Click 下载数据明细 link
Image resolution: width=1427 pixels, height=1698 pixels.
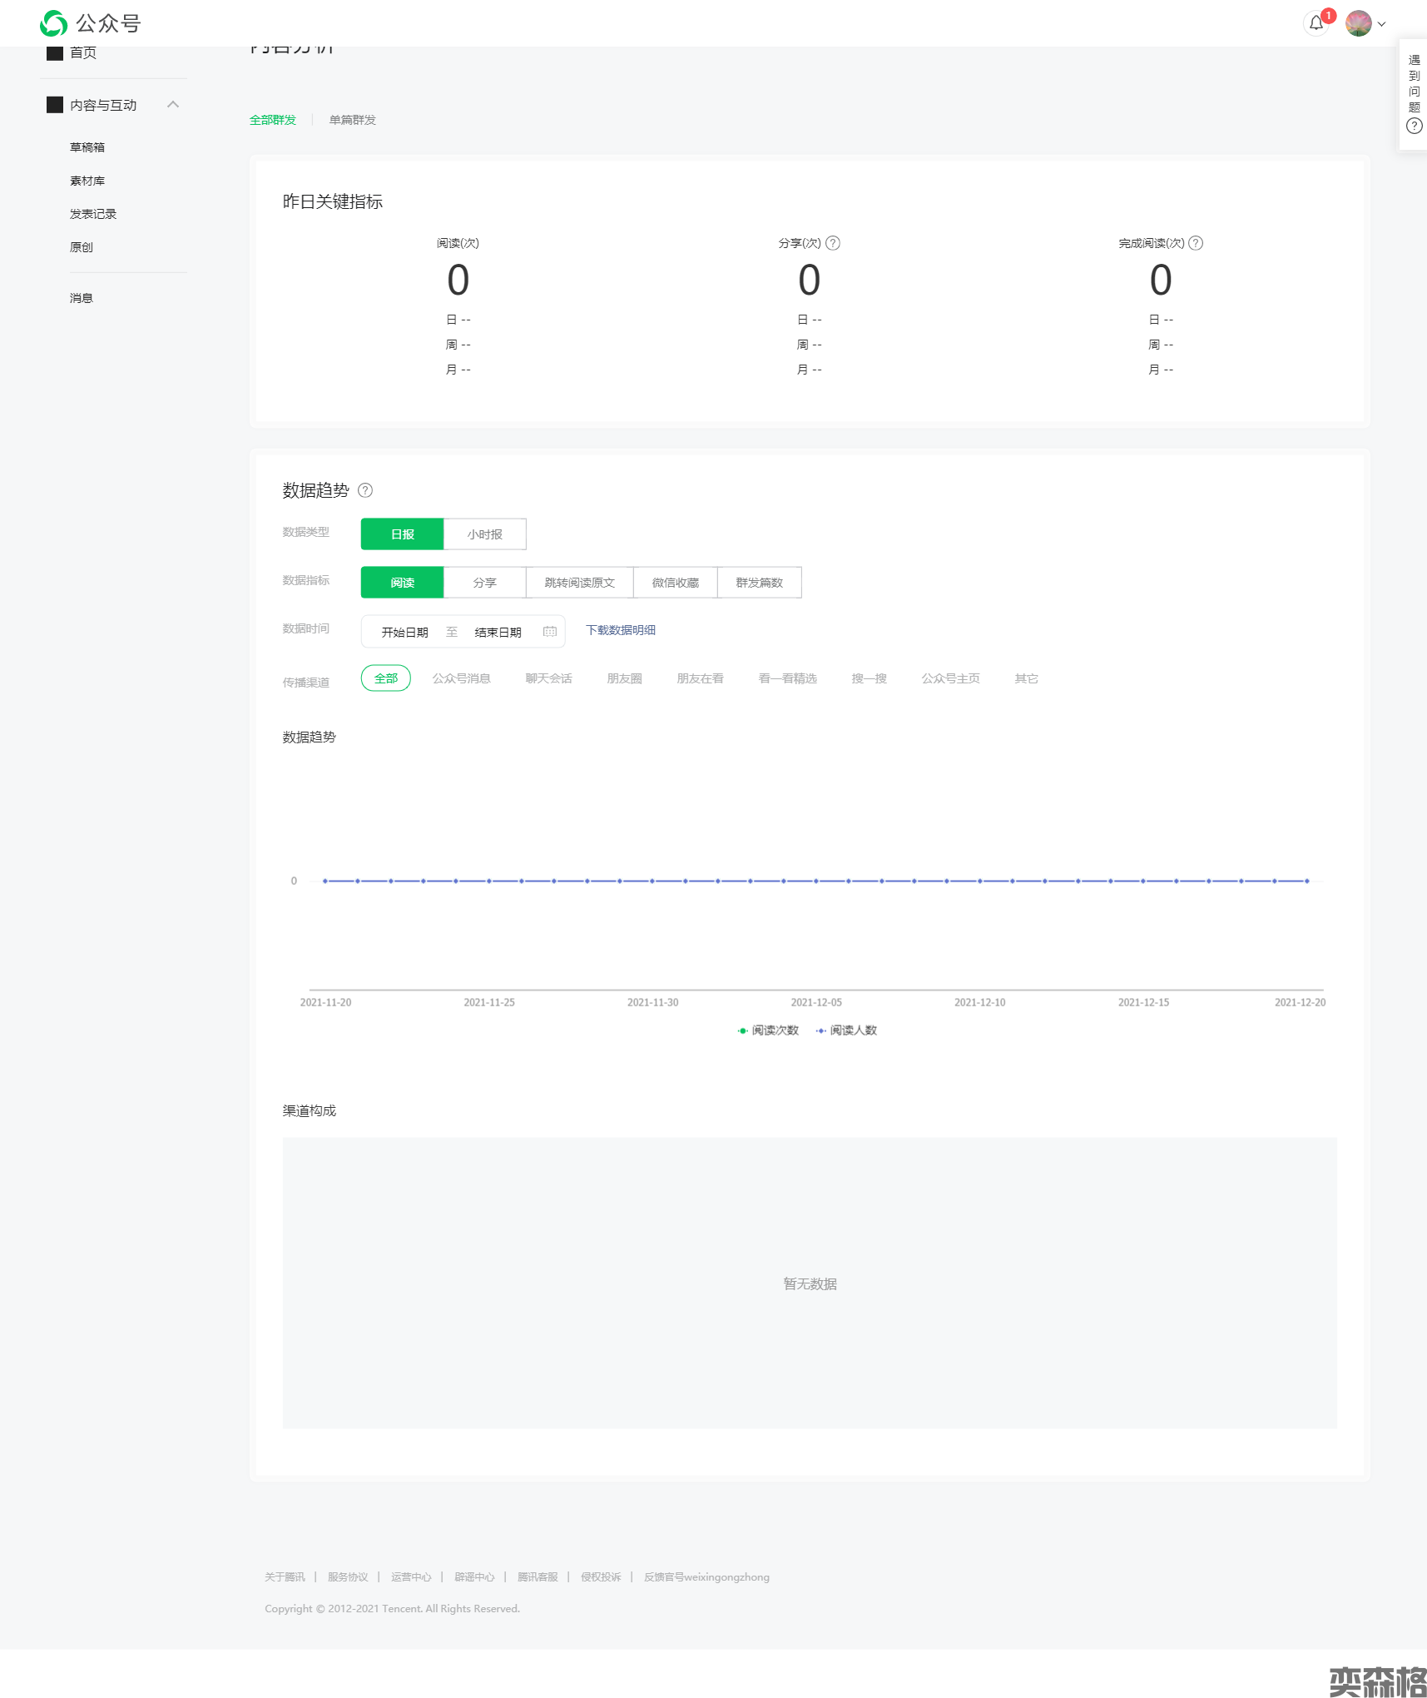(620, 630)
